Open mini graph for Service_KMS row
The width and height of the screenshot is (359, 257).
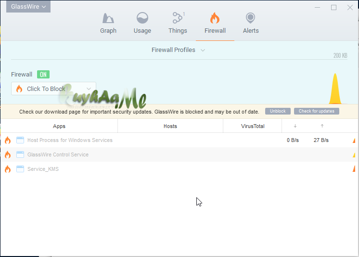click(354, 168)
